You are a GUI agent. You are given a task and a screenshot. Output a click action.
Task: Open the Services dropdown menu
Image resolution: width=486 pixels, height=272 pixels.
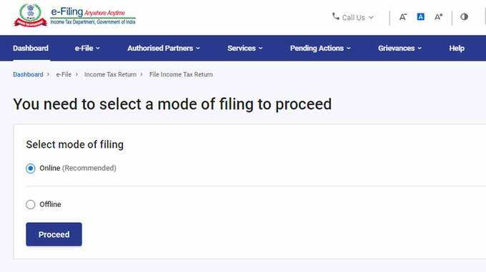(245, 49)
